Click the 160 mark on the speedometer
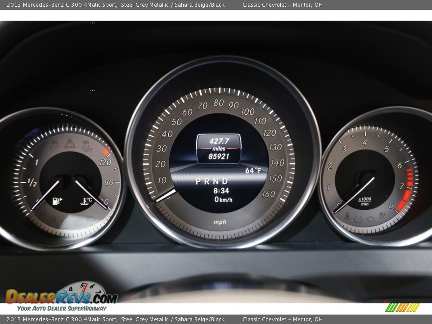This screenshot has width=432, height=324. pos(268,194)
